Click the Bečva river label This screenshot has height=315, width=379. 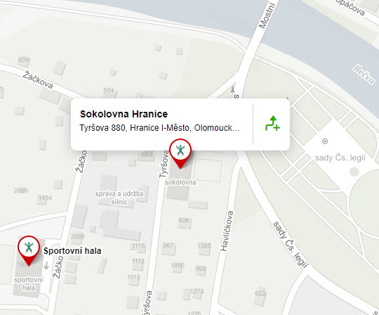click(364, 75)
